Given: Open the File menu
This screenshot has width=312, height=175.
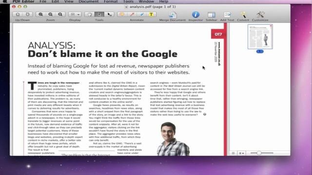Looking at the screenshot, I should click(43, 1).
